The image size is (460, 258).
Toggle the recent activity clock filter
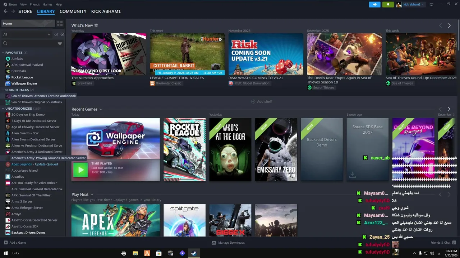pos(56,34)
